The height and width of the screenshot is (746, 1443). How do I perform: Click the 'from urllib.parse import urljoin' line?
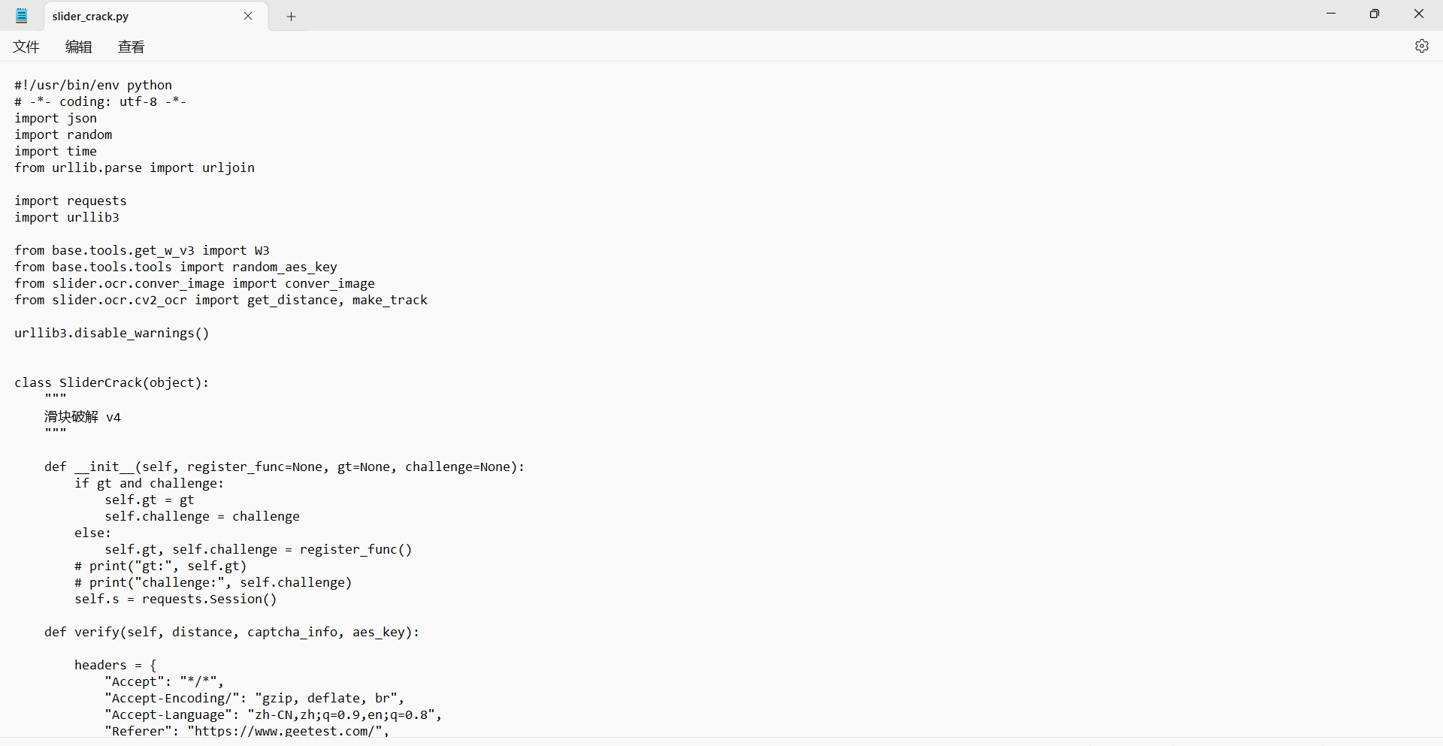(x=135, y=168)
